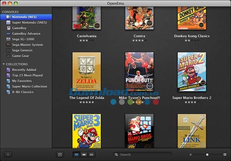Viewport: 231px width, 161px height.
Task: Select the Castelvania box art
Action: coord(87,18)
